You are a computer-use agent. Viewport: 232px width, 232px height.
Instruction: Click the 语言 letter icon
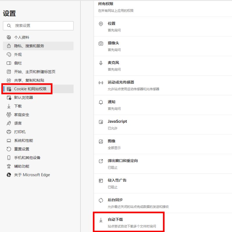pyautogui.click(x=9, y=123)
